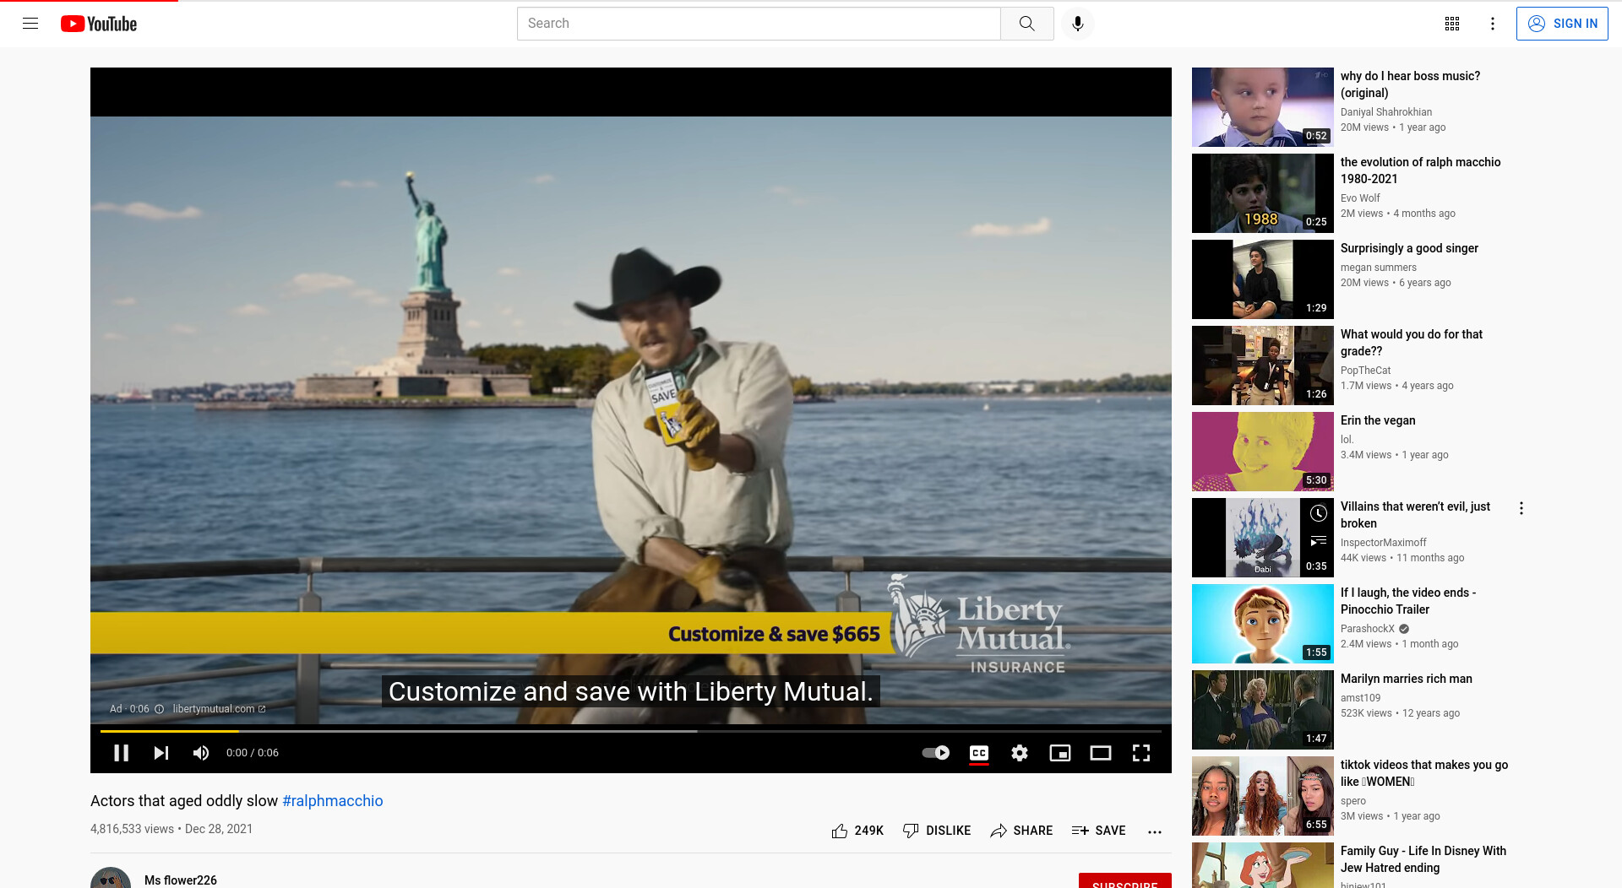Click InspectorMaximoff channel name

point(1383,543)
